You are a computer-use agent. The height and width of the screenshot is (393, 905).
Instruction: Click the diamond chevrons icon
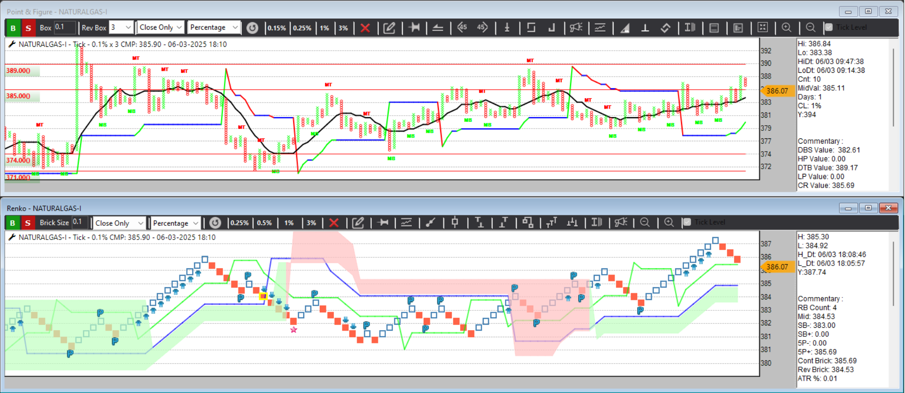coord(665,27)
